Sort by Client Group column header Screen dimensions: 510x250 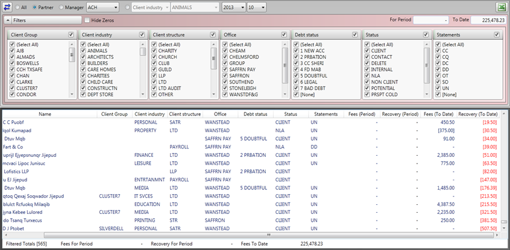115,114
